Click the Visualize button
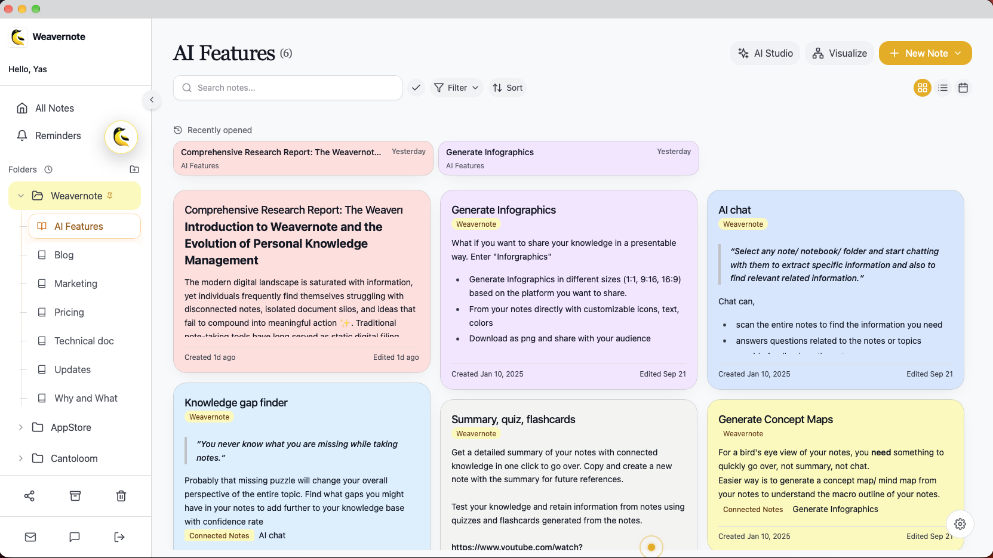This screenshot has height=558, width=993. tap(839, 53)
